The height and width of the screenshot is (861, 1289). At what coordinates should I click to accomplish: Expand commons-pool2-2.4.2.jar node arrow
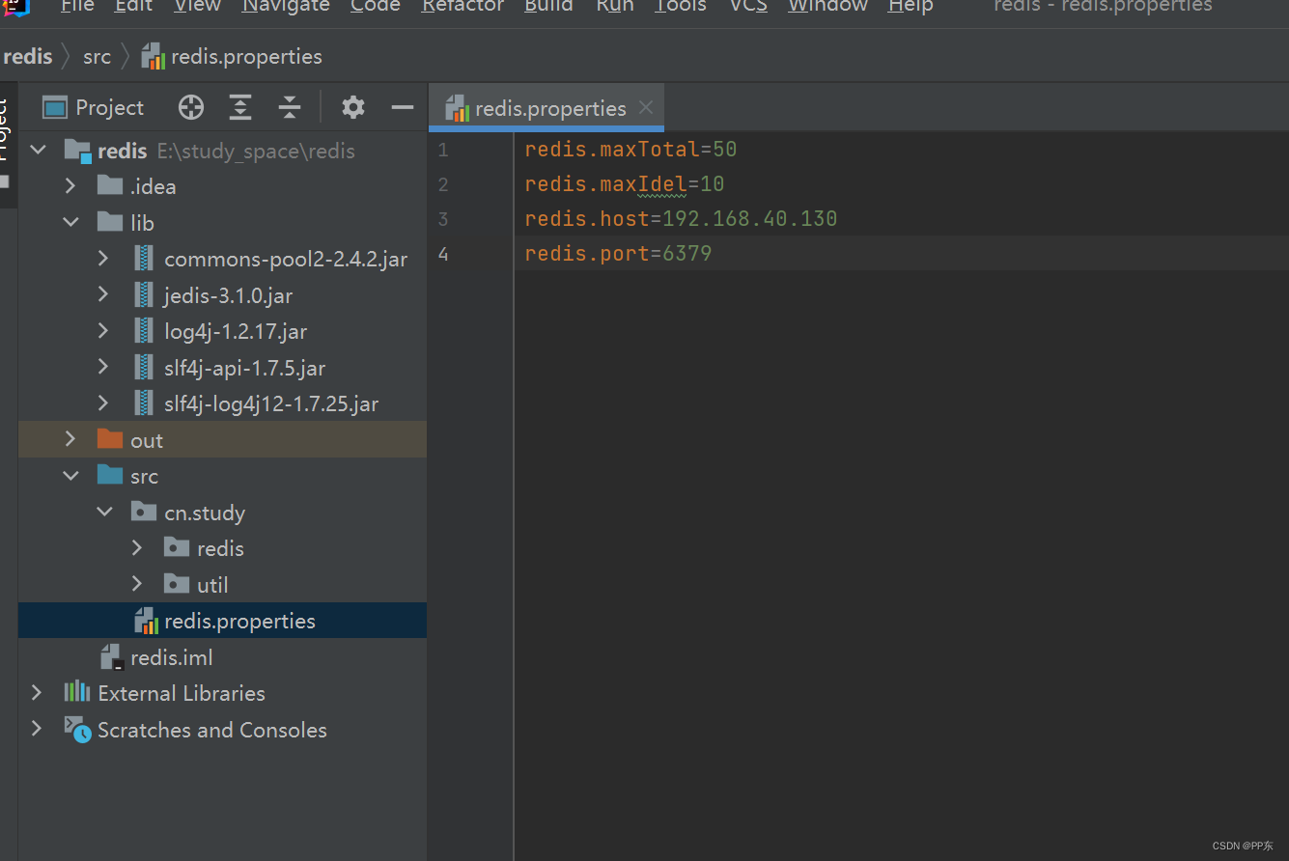104,259
